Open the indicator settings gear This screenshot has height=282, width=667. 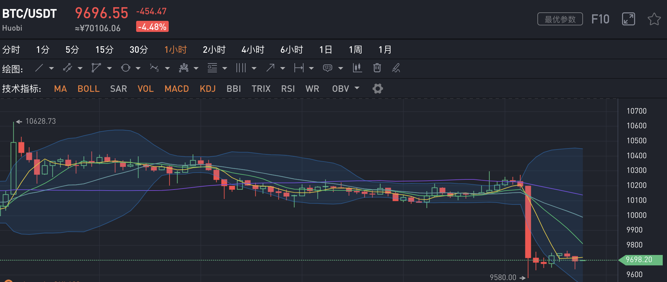pos(378,89)
